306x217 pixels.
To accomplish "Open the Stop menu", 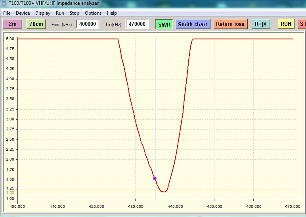I will [x=75, y=13].
